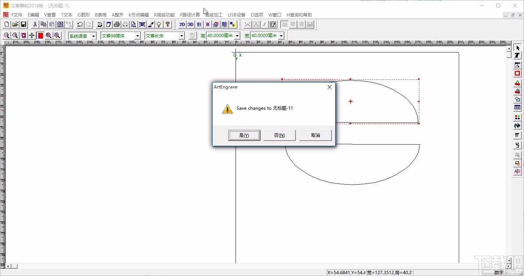Screen dimensions: 524x276
Task: Click the AB text mirror icon
Action: [517, 171]
